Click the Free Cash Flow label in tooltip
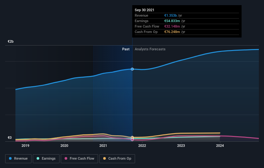Image resolution: width=264 pixels, height=168 pixels. [x=147, y=26]
